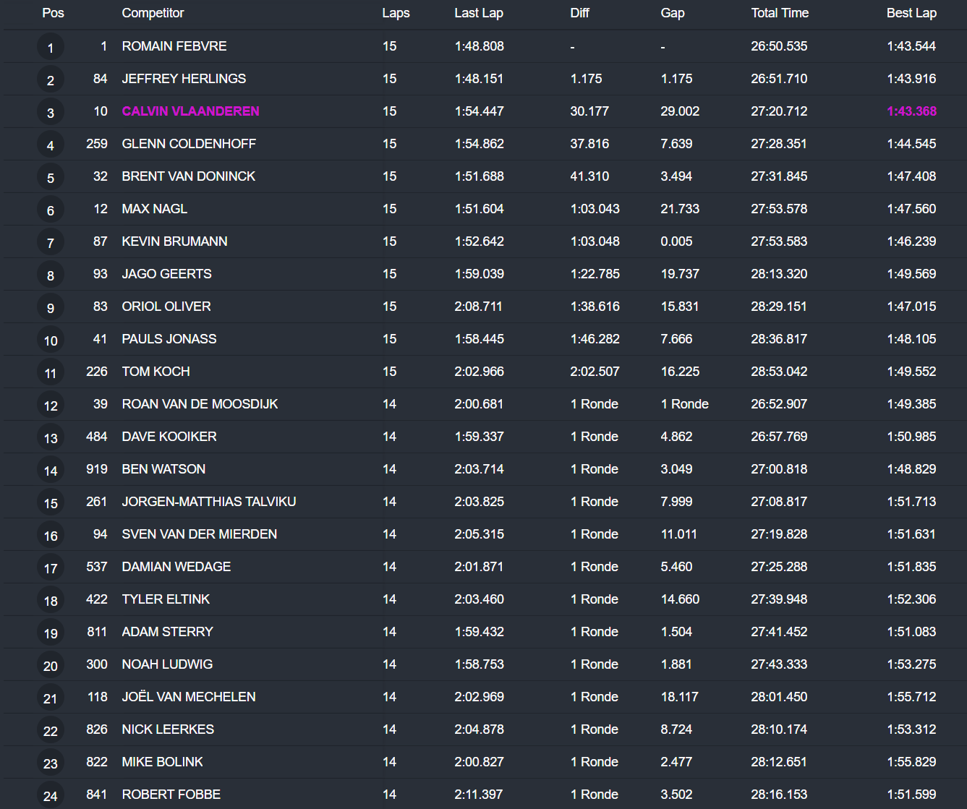The image size is (967, 809).
Task: Select Roan van de Moosdijk's name
Action: pyautogui.click(x=200, y=404)
